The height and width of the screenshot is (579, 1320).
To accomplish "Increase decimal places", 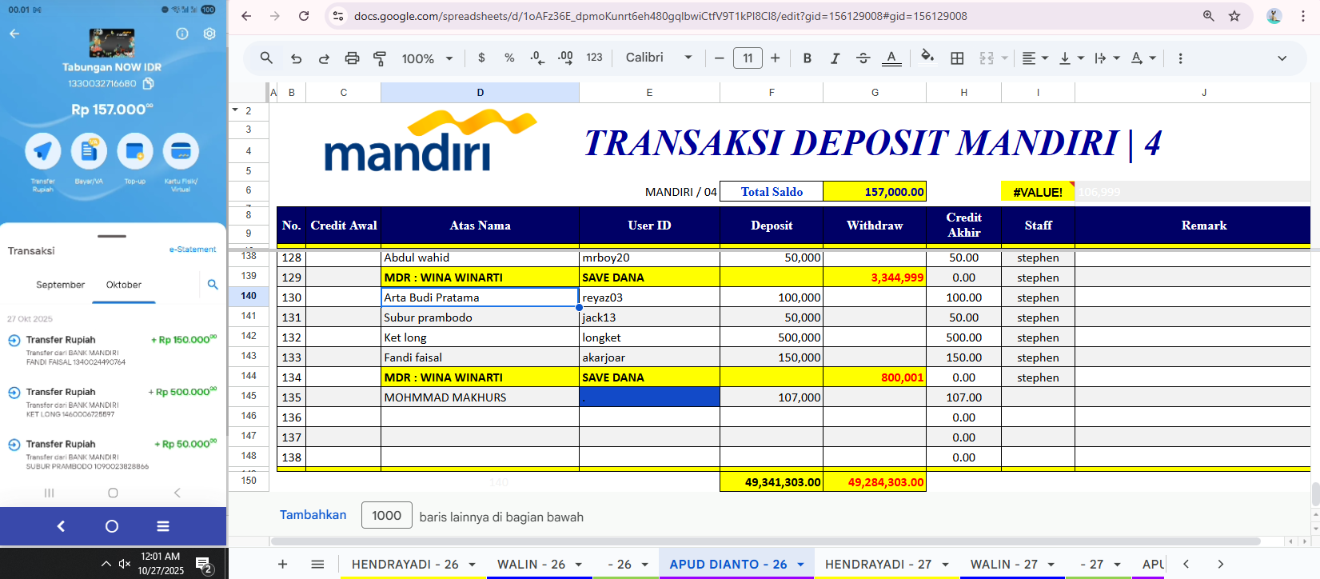I will click(565, 58).
